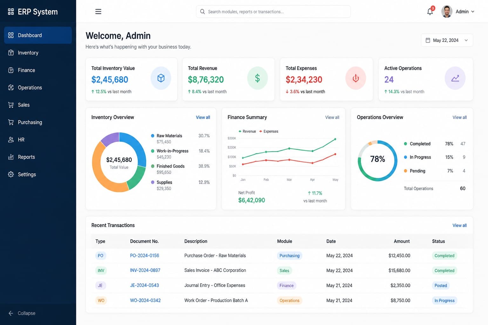Click the Total Inventory Value cube icon
The height and width of the screenshot is (325, 488).
point(161,78)
